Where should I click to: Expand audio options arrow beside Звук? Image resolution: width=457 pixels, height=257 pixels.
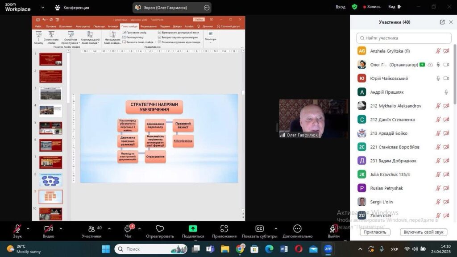pos(28,228)
